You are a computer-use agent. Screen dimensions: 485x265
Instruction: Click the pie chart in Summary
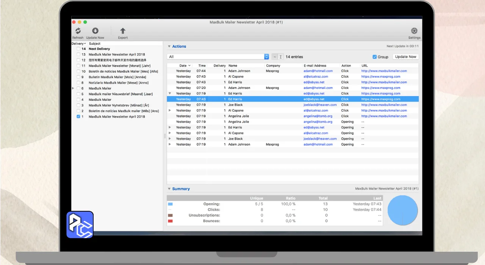[x=403, y=210]
